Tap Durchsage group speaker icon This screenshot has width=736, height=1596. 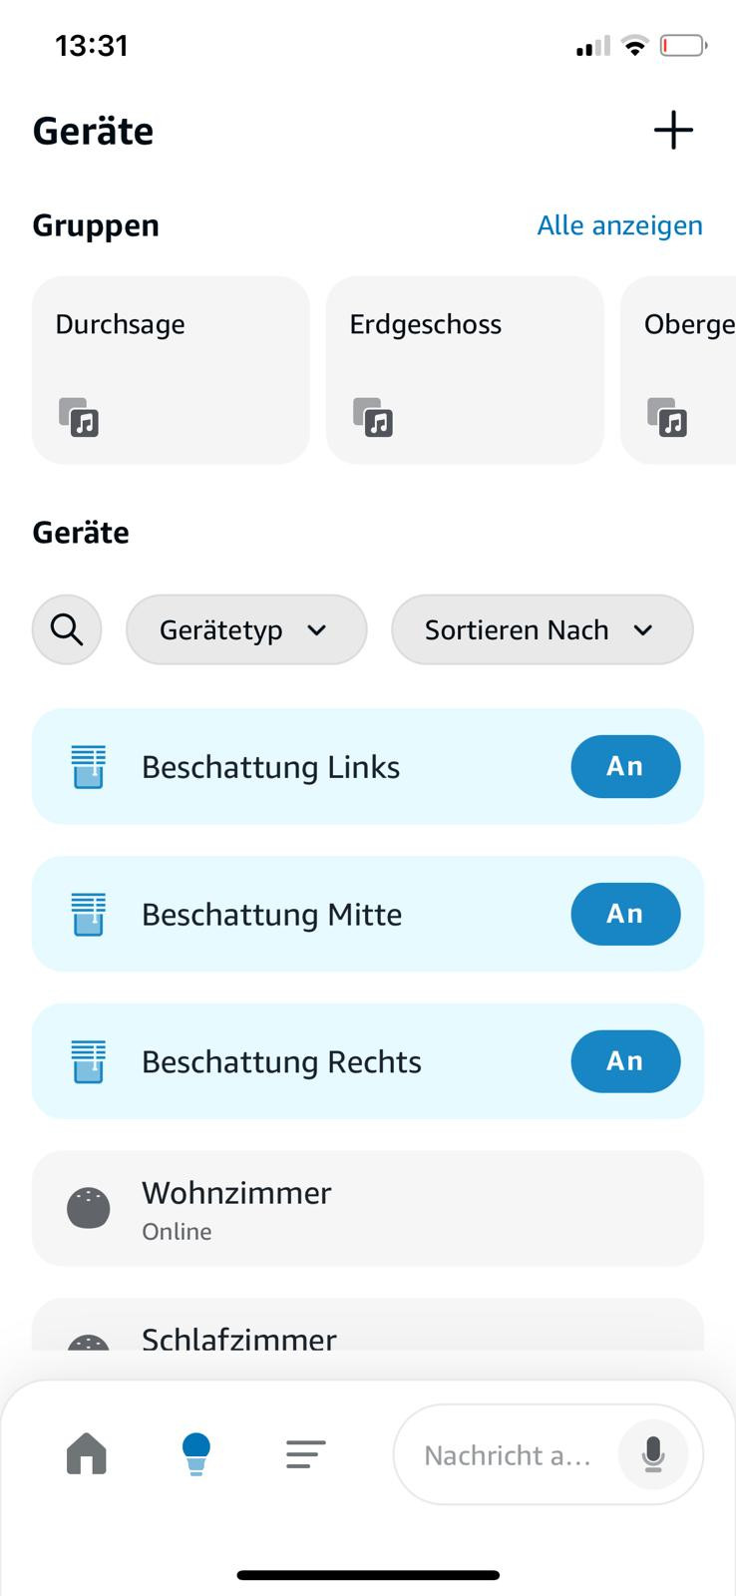coord(79,417)
